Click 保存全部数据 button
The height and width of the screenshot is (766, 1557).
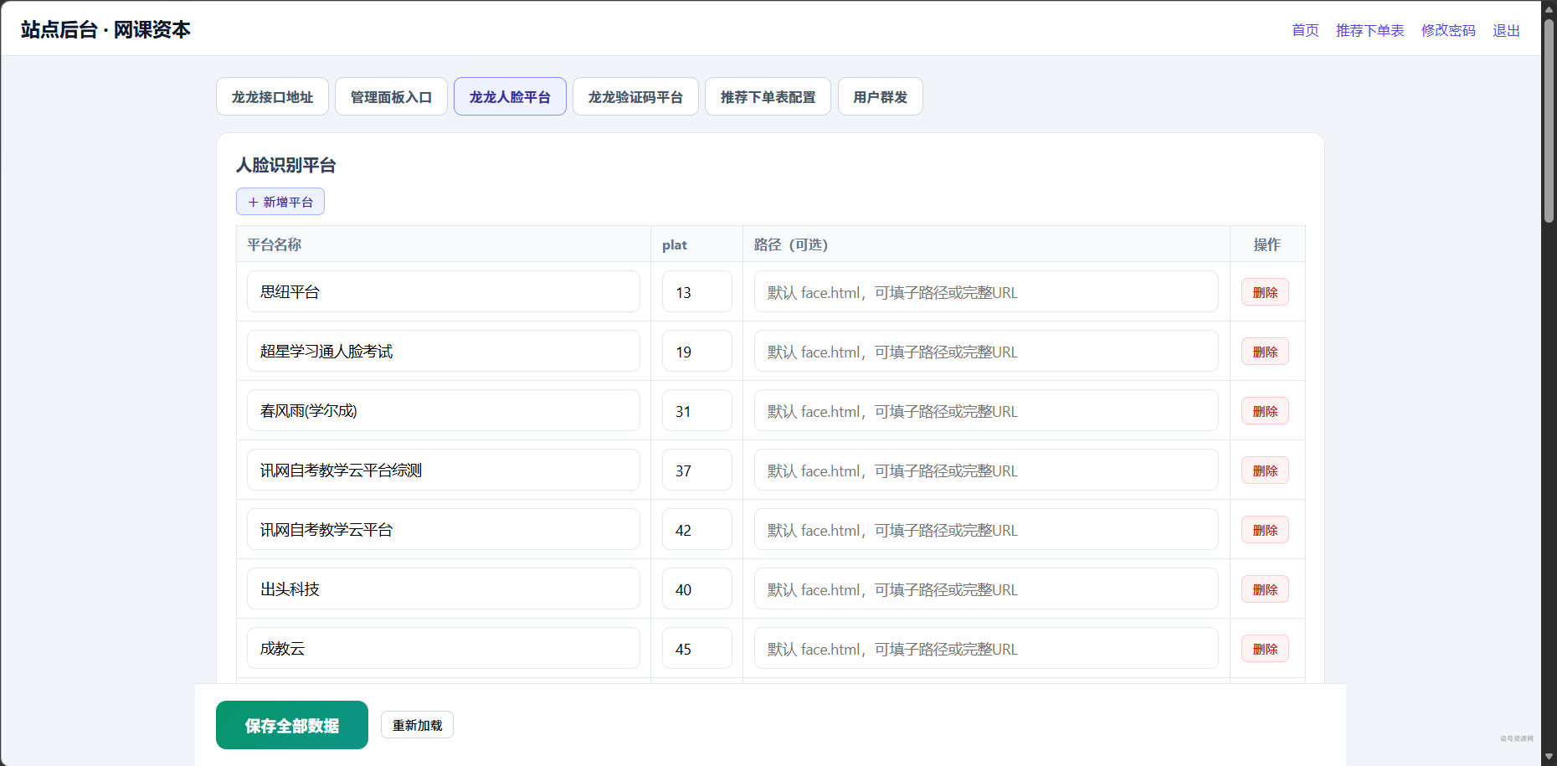point(292,725)
